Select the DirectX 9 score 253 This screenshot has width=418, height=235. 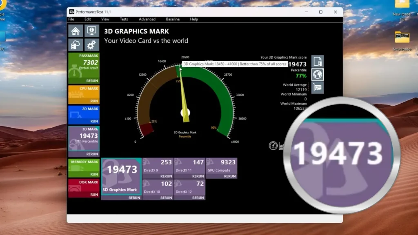pyautogui.click(x=166, y=162)
